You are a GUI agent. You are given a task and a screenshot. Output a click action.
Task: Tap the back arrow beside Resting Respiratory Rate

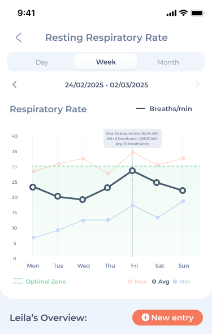tap(19, 37)
